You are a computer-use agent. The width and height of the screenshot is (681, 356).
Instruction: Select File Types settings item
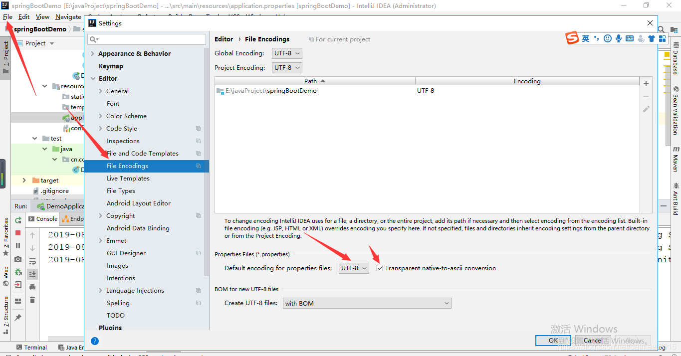point(121,191)
